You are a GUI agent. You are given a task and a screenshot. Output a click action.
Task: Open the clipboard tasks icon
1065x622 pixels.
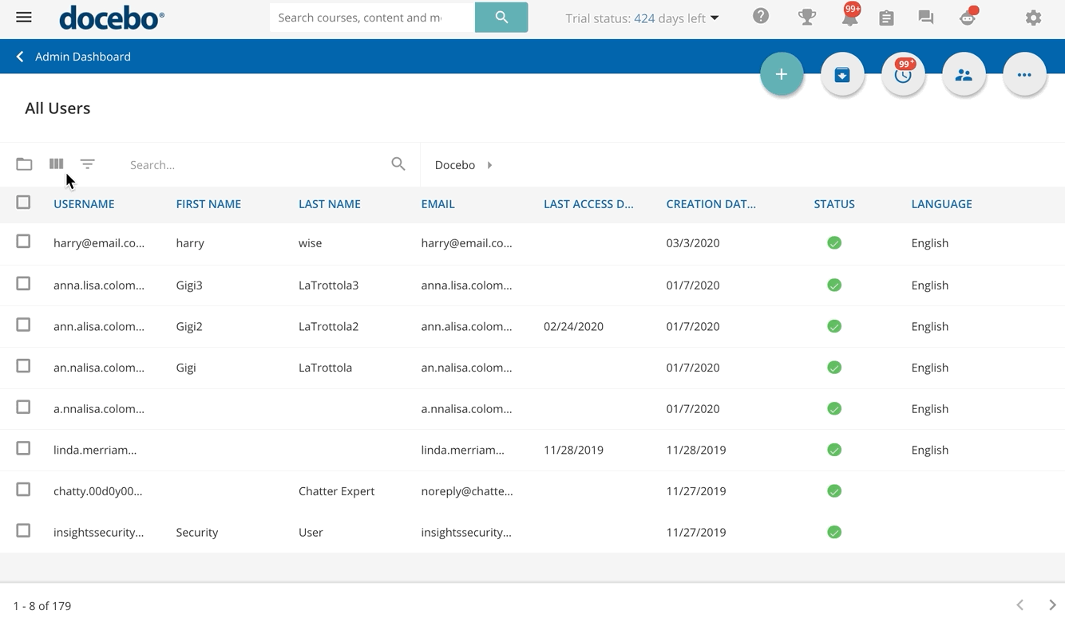tap(886, 18)
